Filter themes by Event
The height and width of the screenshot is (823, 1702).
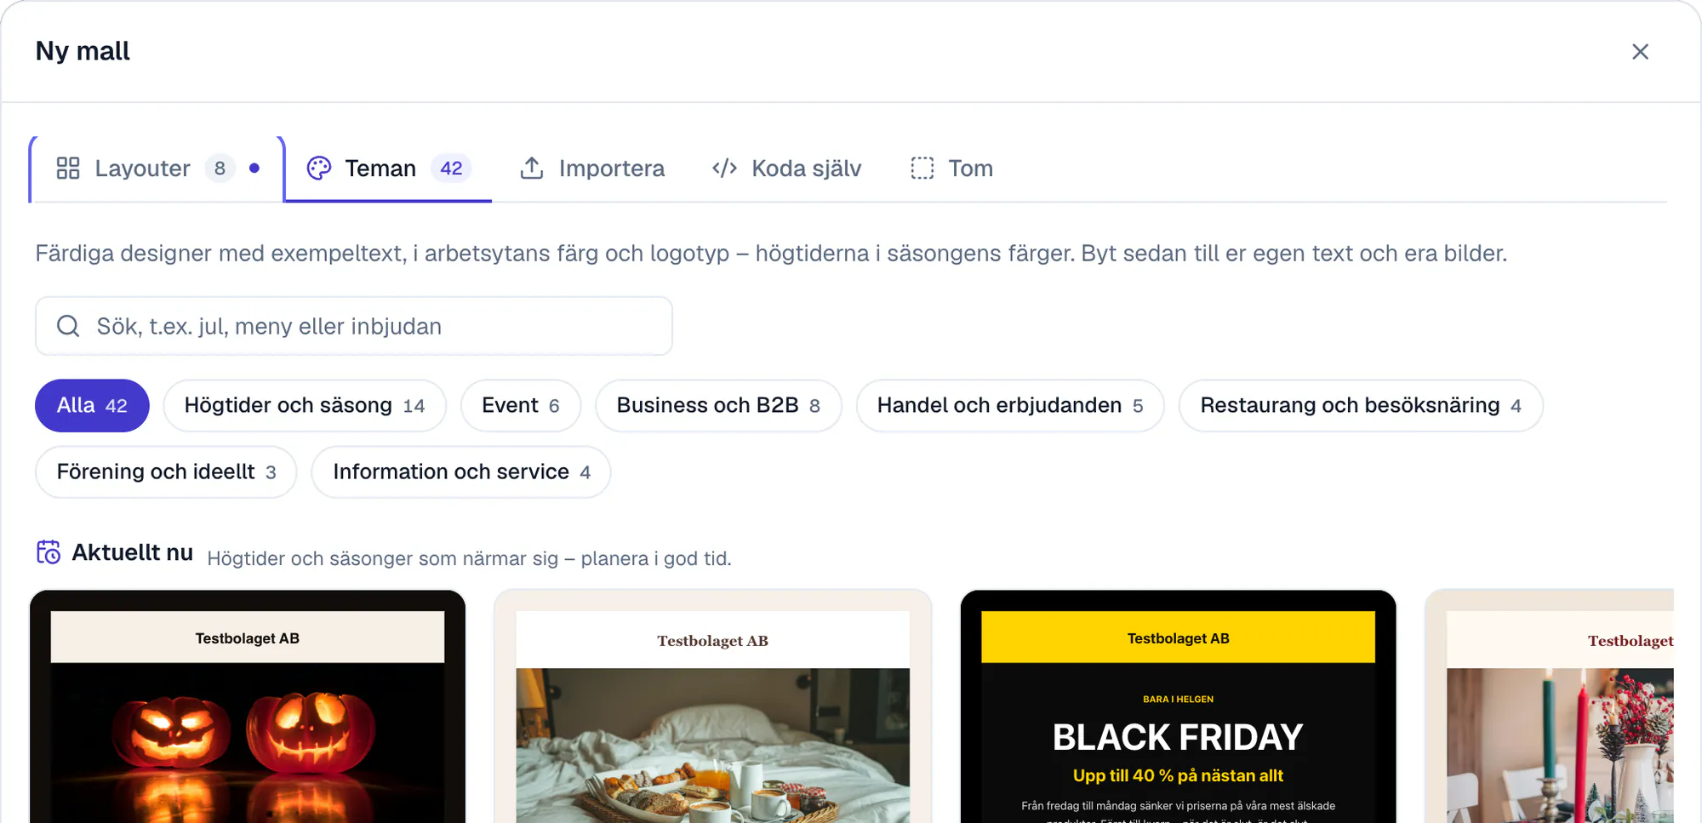[521, 405]
